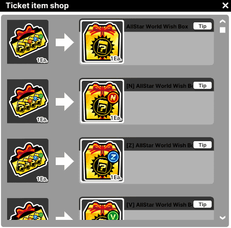The width and height of the screenshot is (231, 228).
Task: Open Tip for [N] AllStar World Wish Box
Action: click(203, 85)
